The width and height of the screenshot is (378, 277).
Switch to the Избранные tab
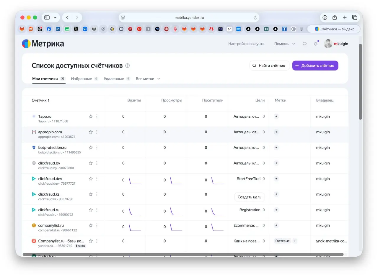tap(84, 79)
